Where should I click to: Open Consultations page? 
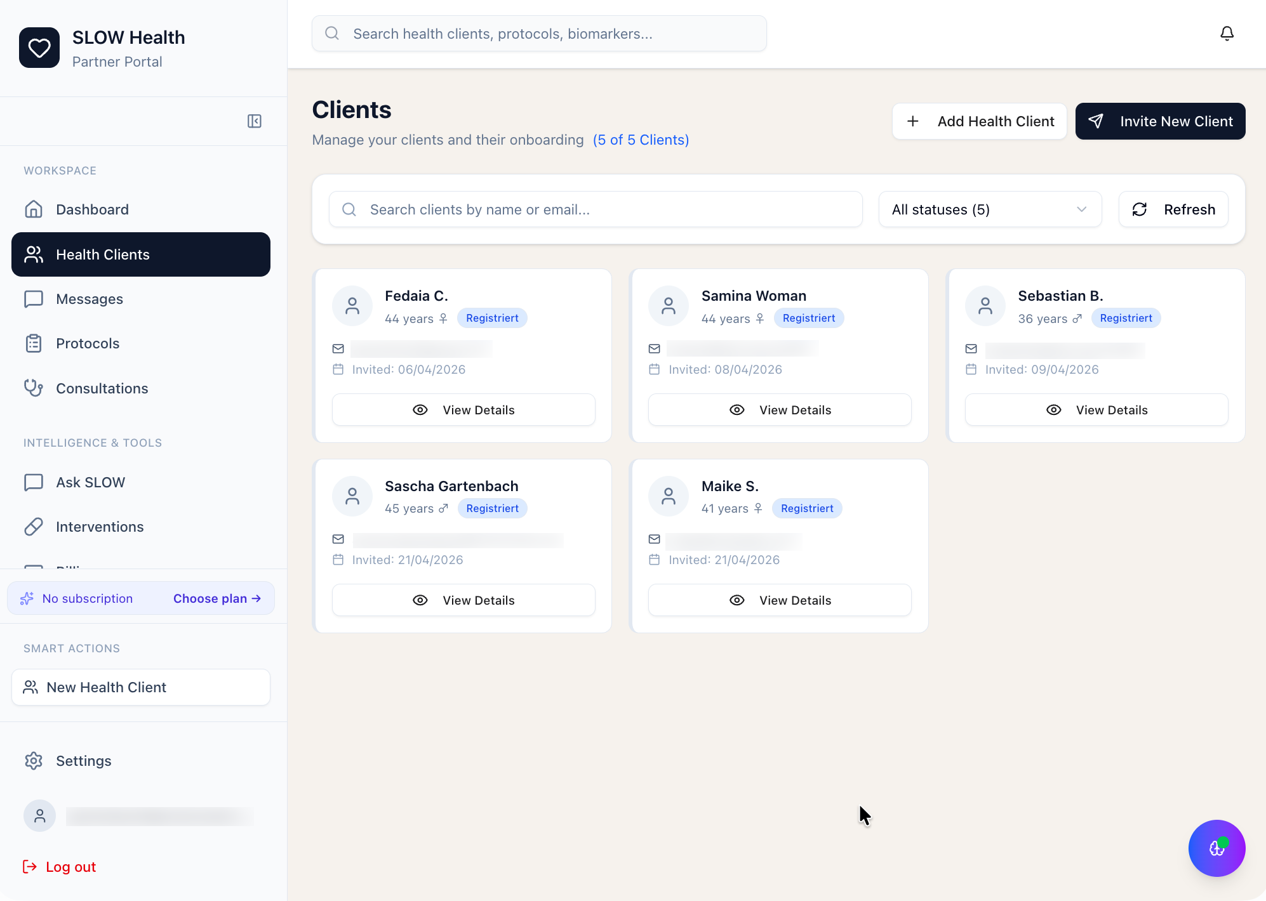(141, 388)
